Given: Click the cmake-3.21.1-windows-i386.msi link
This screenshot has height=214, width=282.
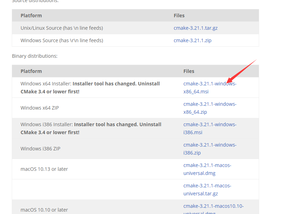Looking at the screenshot, I should pos(210,124).
